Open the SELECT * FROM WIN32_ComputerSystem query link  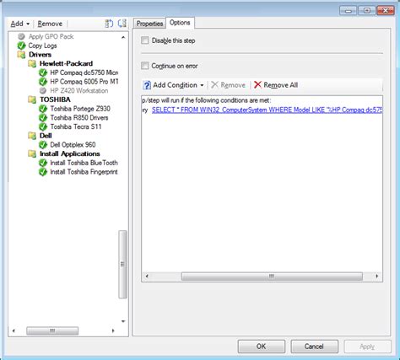(x=267, y=110)
